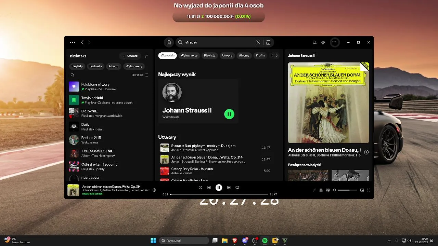Open the Browse icon next to search

point(268,42)
